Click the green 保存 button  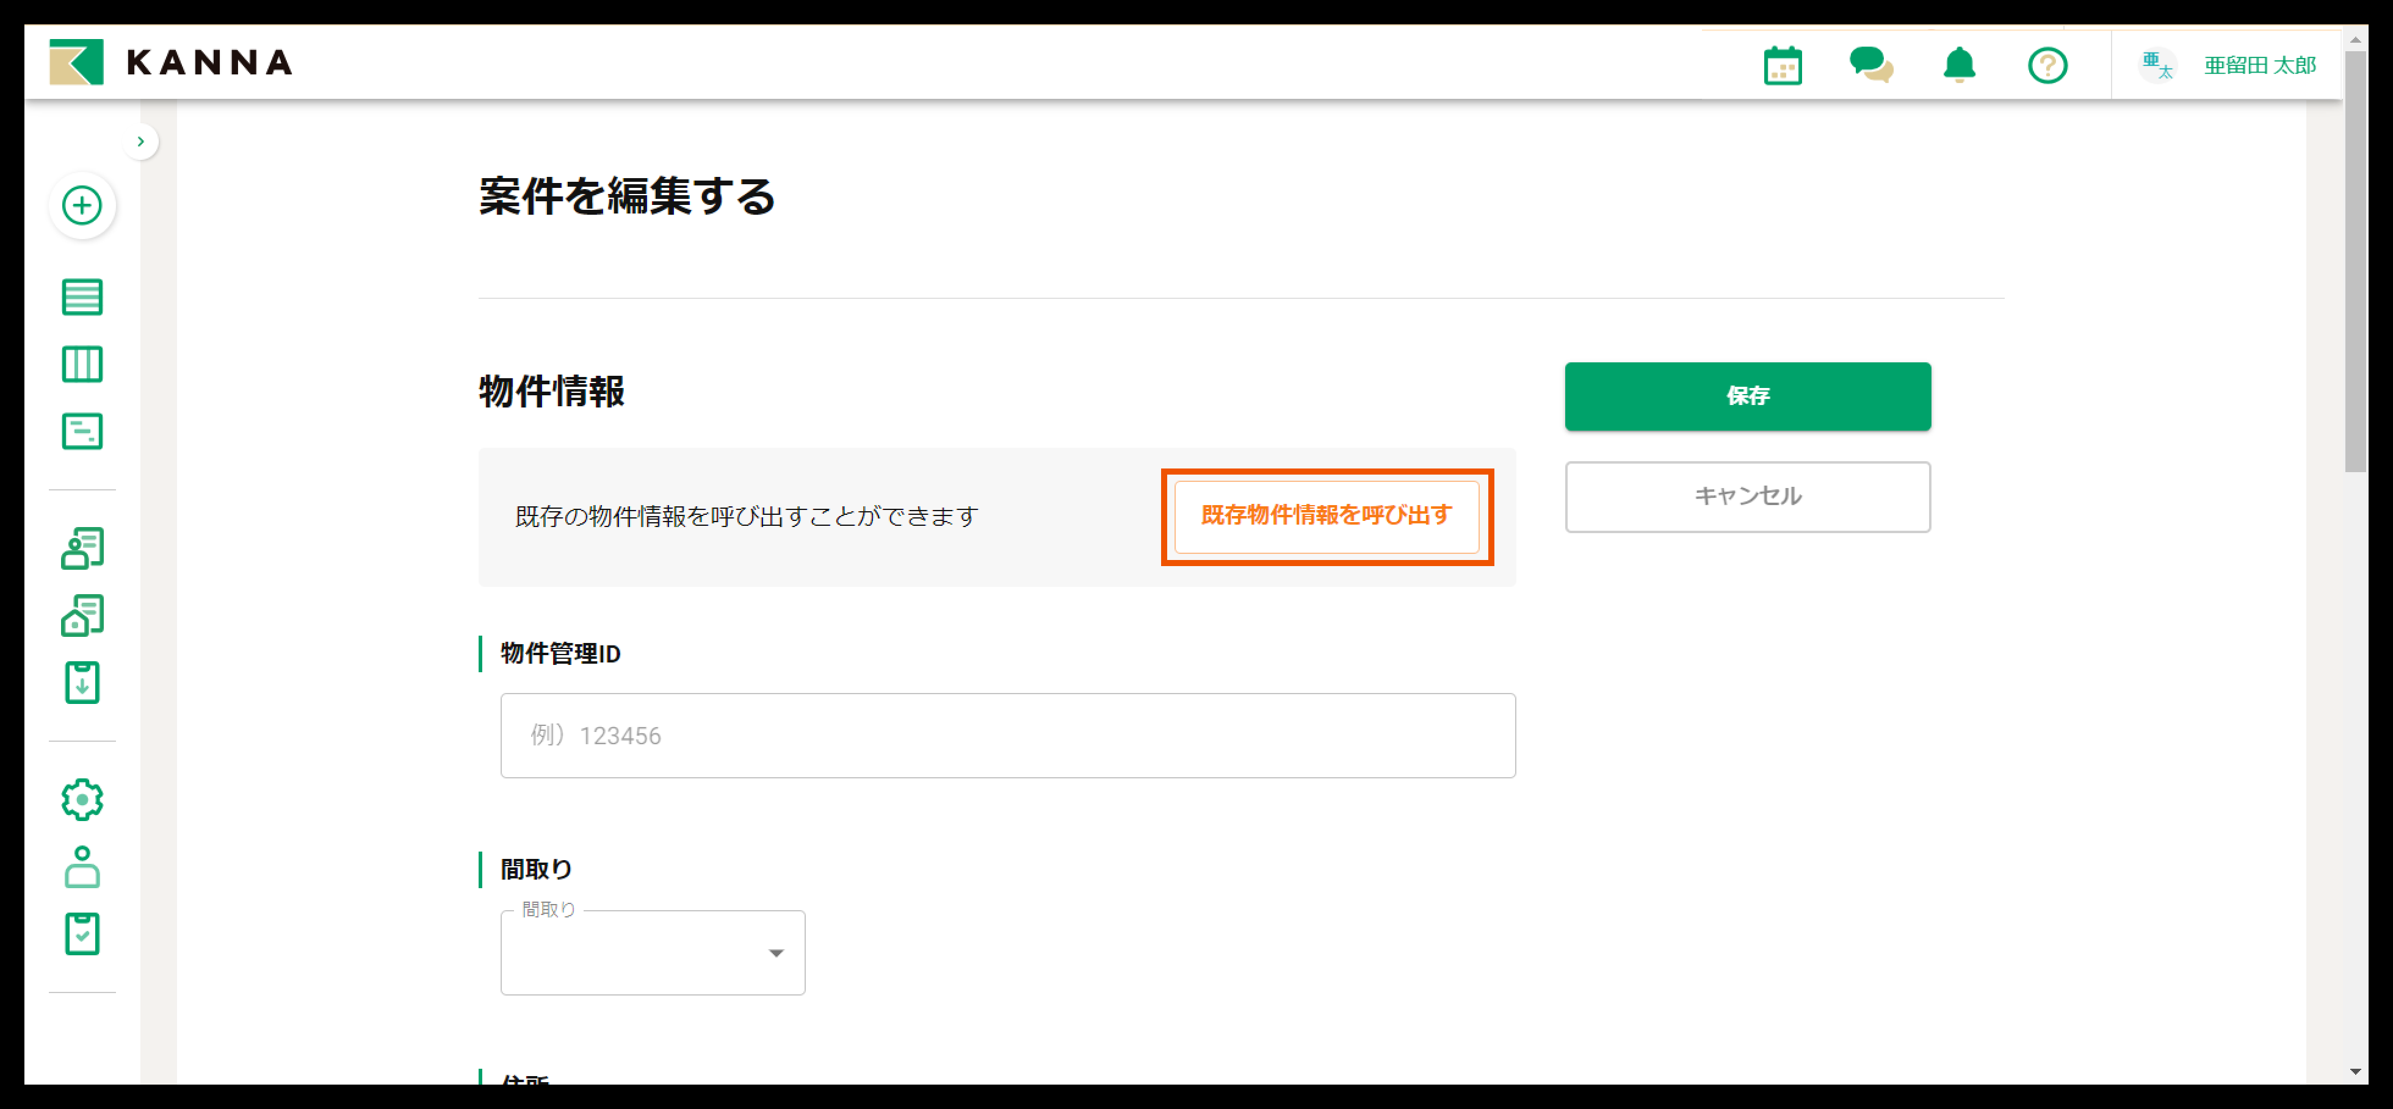(x=1747, y=397)
